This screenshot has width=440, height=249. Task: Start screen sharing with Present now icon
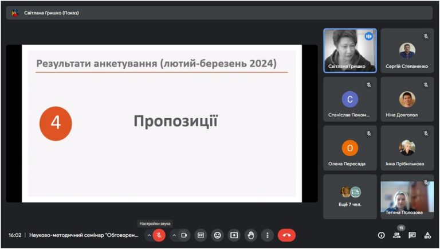234,235
